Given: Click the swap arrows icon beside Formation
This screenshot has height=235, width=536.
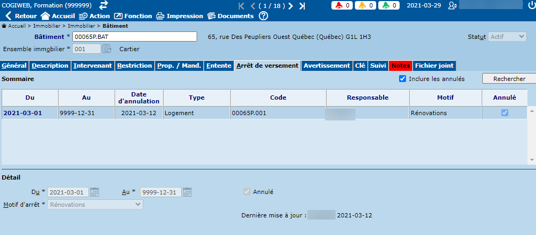Looking at the screenshot, I should click(x=104, y=5).
